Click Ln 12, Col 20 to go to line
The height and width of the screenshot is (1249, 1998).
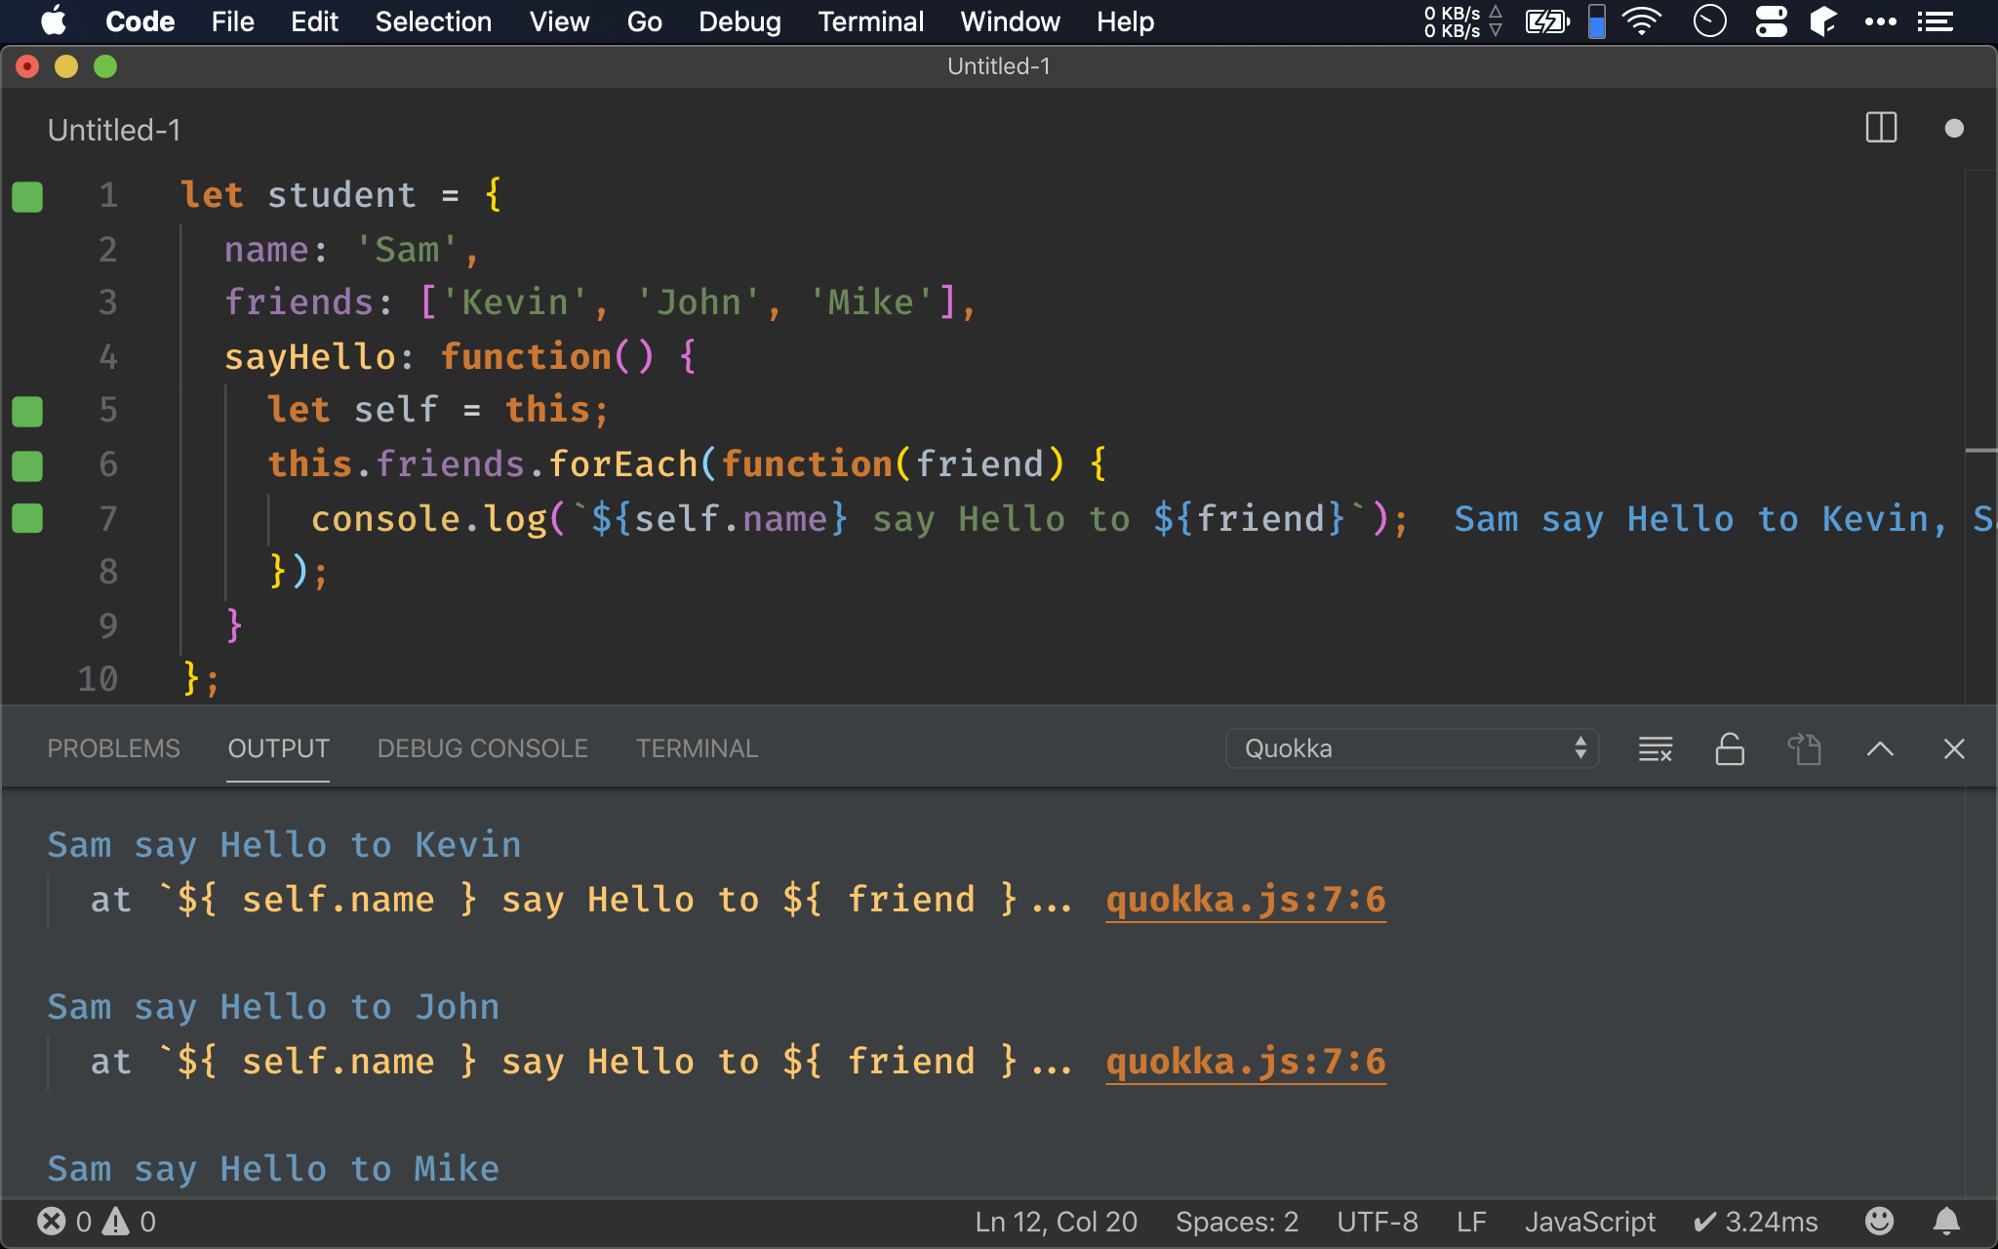[1056, 1221]
